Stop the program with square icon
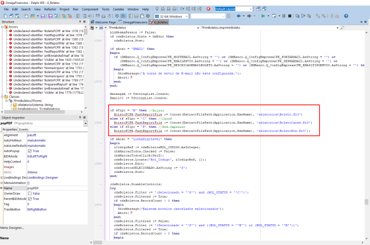The width and height of the screenshot is (370, 245). pos(290,16)
